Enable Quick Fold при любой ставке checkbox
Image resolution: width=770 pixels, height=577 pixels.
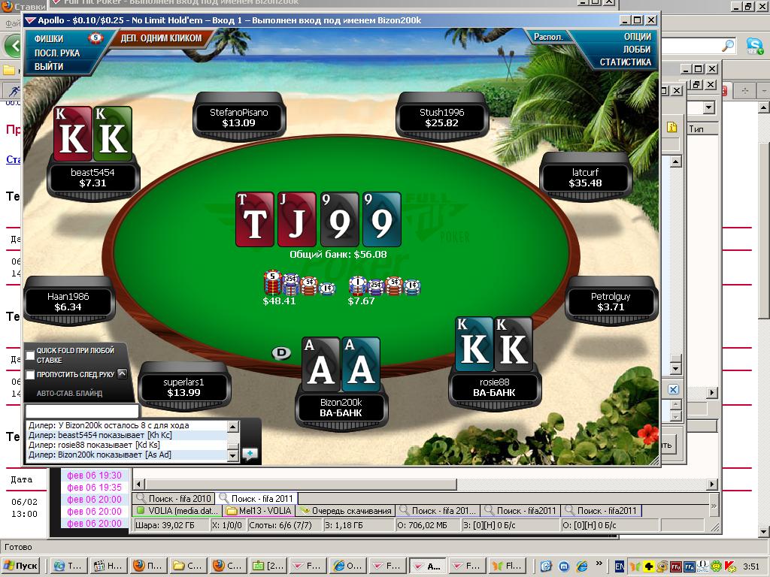(31, 355)
